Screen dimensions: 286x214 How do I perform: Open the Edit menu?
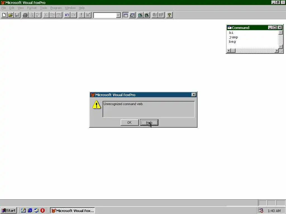12,8
